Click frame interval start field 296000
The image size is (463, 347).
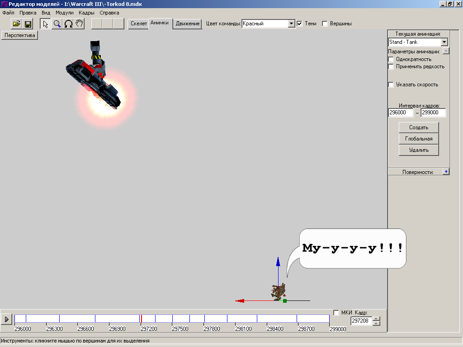click(401, 113)
